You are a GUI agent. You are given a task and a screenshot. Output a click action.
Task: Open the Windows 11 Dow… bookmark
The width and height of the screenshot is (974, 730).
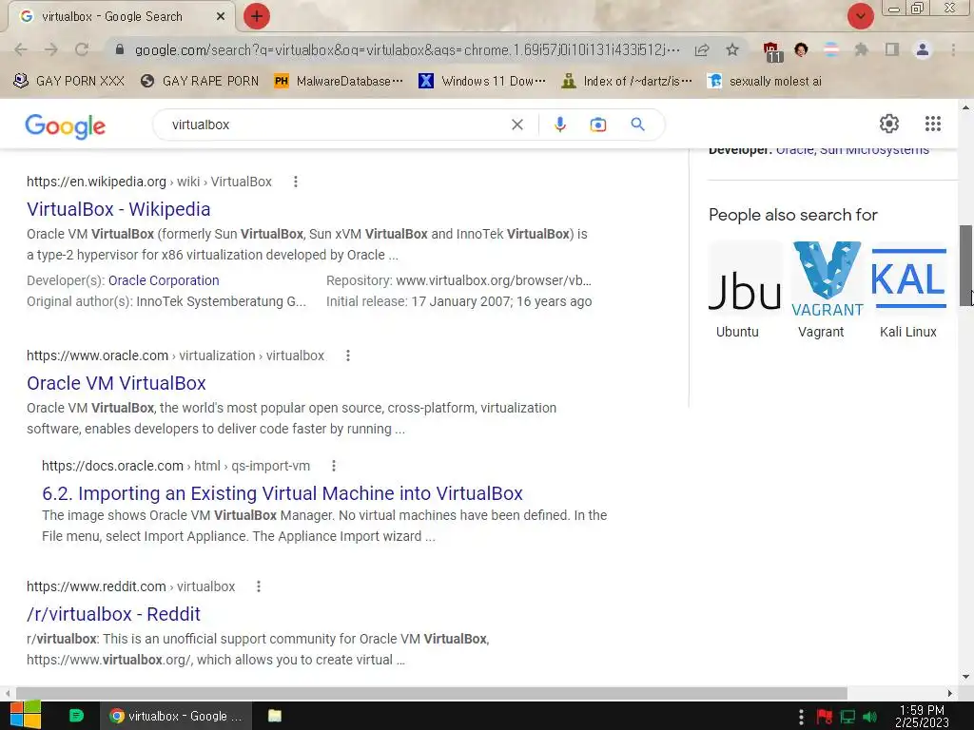482,81
